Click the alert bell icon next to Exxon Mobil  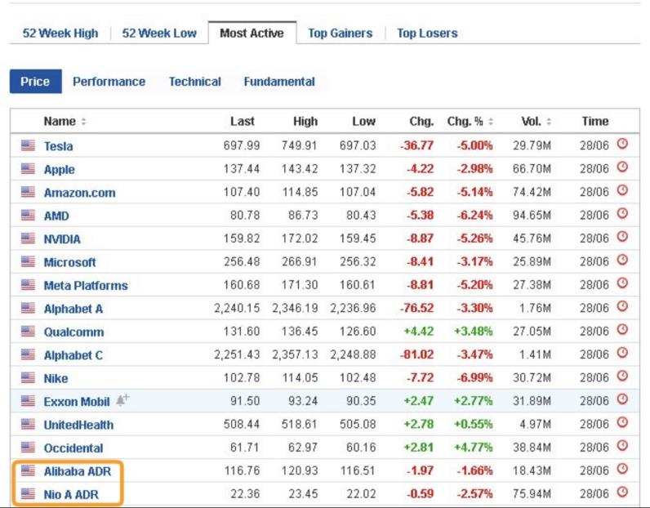[122, 399]
